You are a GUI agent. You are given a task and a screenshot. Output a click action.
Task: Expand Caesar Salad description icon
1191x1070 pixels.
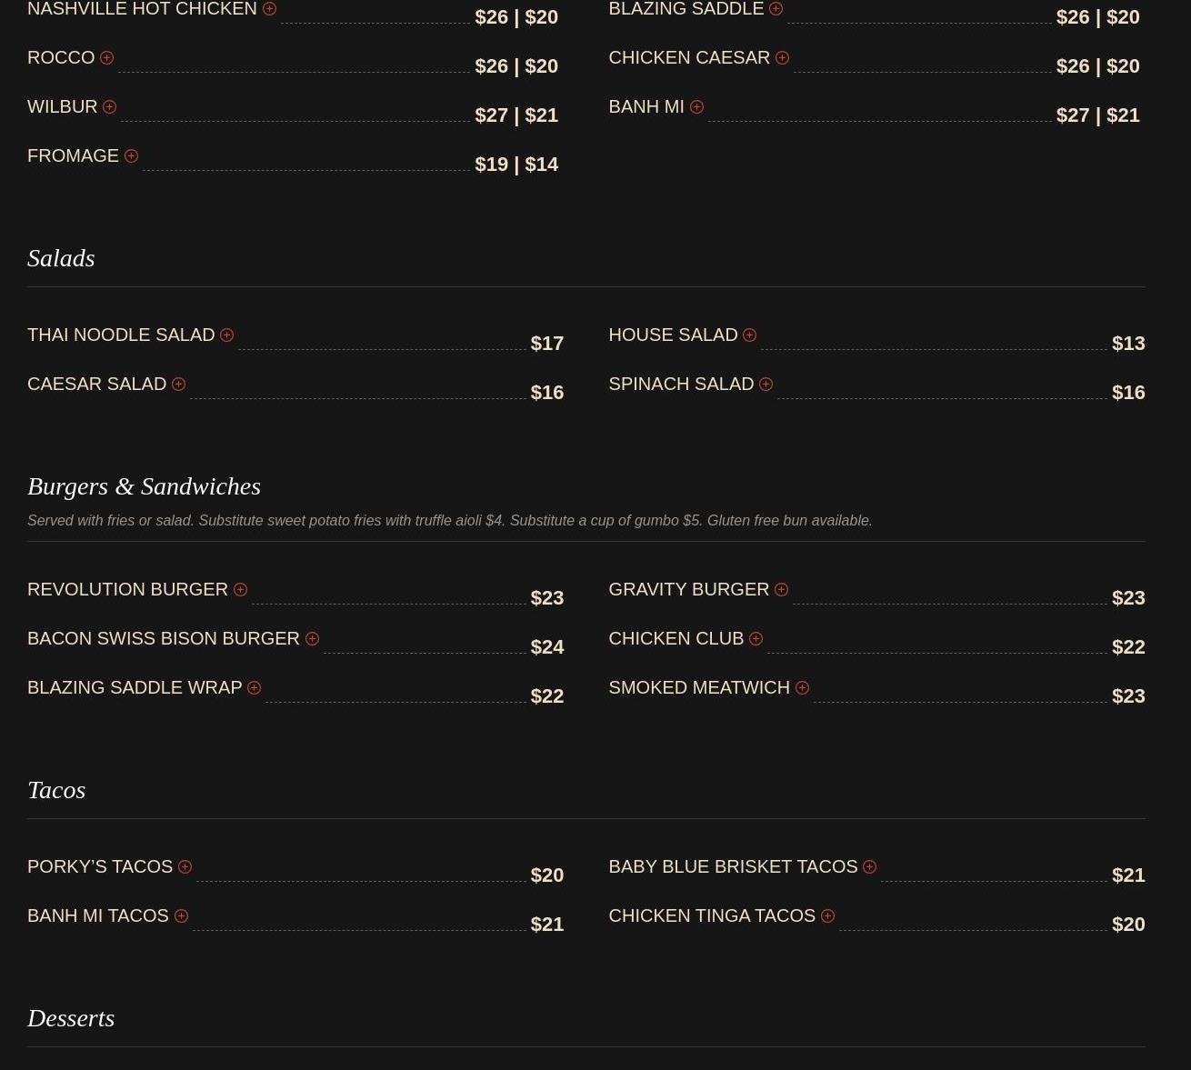coord(178,385)
